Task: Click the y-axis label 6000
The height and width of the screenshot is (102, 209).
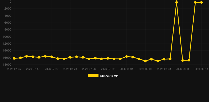Action: pos(8,23)
